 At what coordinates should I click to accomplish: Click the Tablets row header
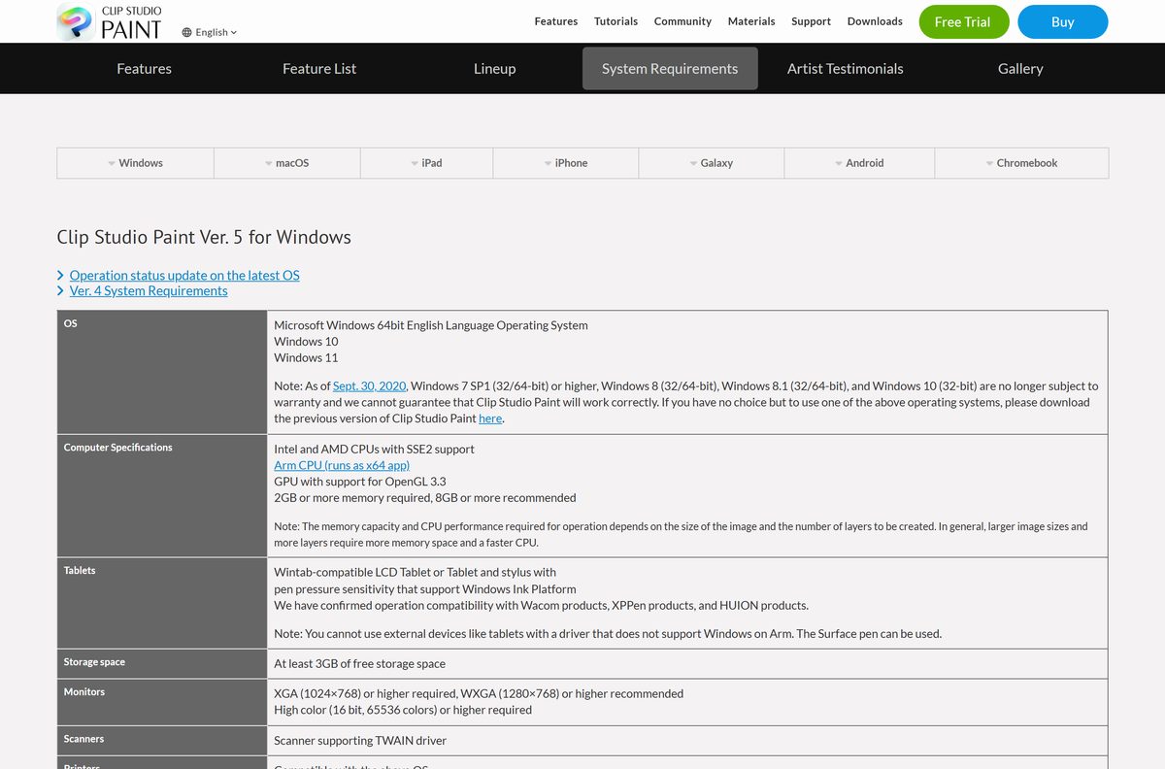coord(162,603)
